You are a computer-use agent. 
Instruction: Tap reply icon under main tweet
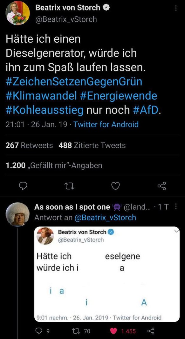23,186
